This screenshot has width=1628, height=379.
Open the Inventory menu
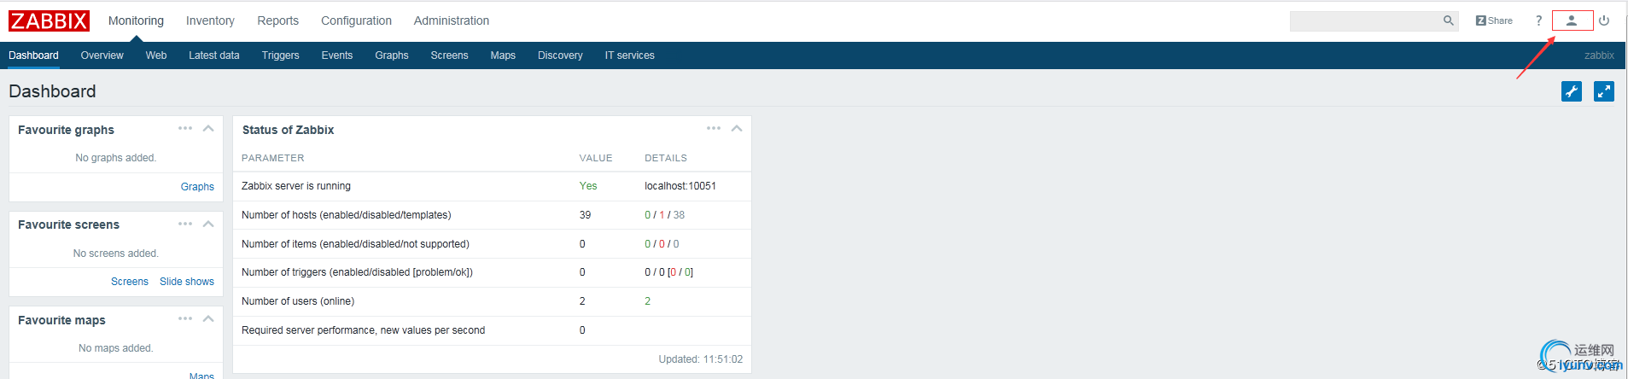point(210,20)
